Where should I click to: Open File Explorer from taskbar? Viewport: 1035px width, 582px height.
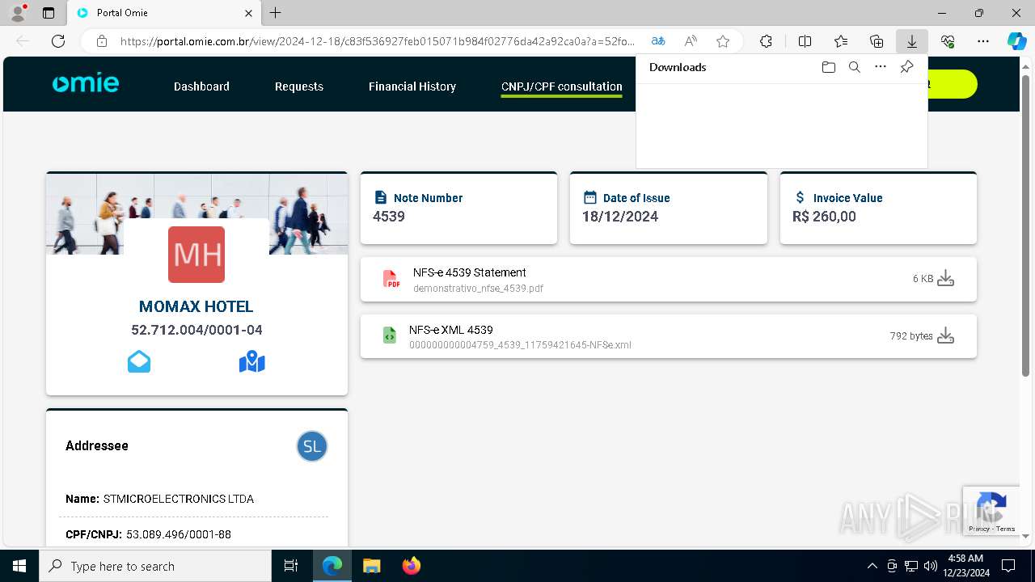click(x=371, y=566)
